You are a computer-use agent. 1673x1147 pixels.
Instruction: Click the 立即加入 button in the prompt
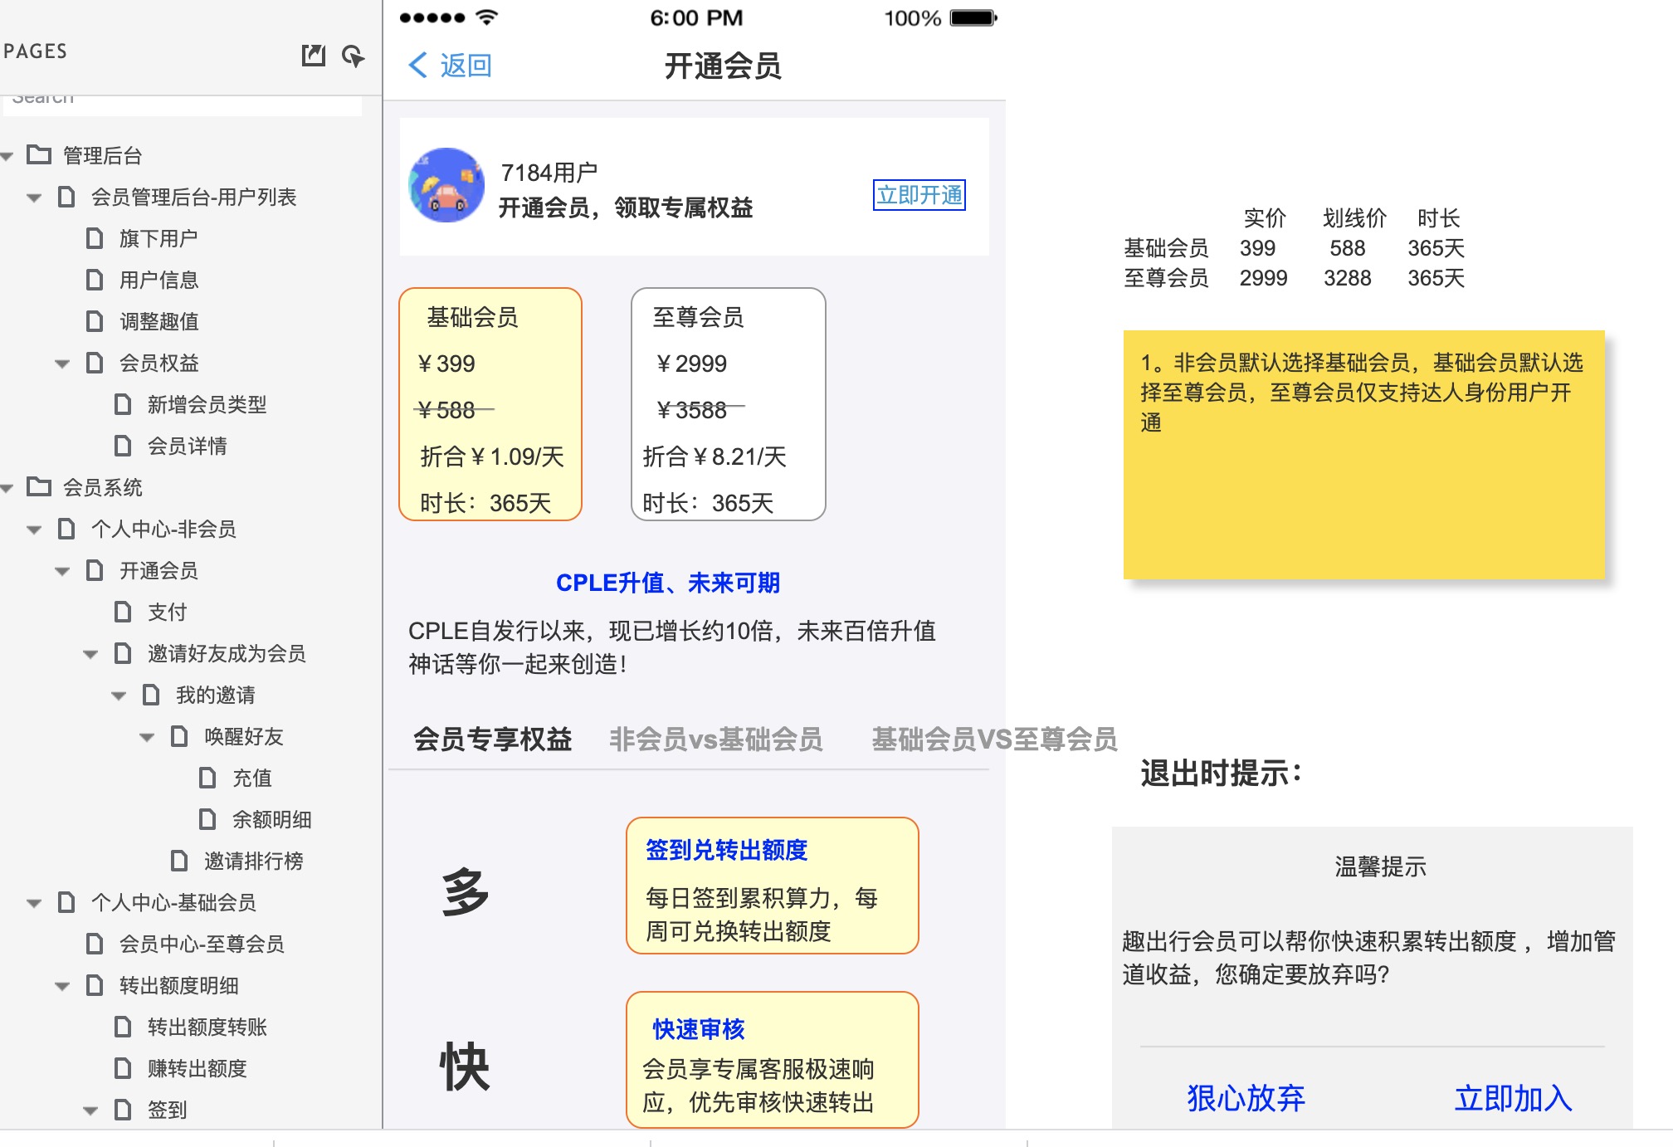click(x=1513, y=1097)
